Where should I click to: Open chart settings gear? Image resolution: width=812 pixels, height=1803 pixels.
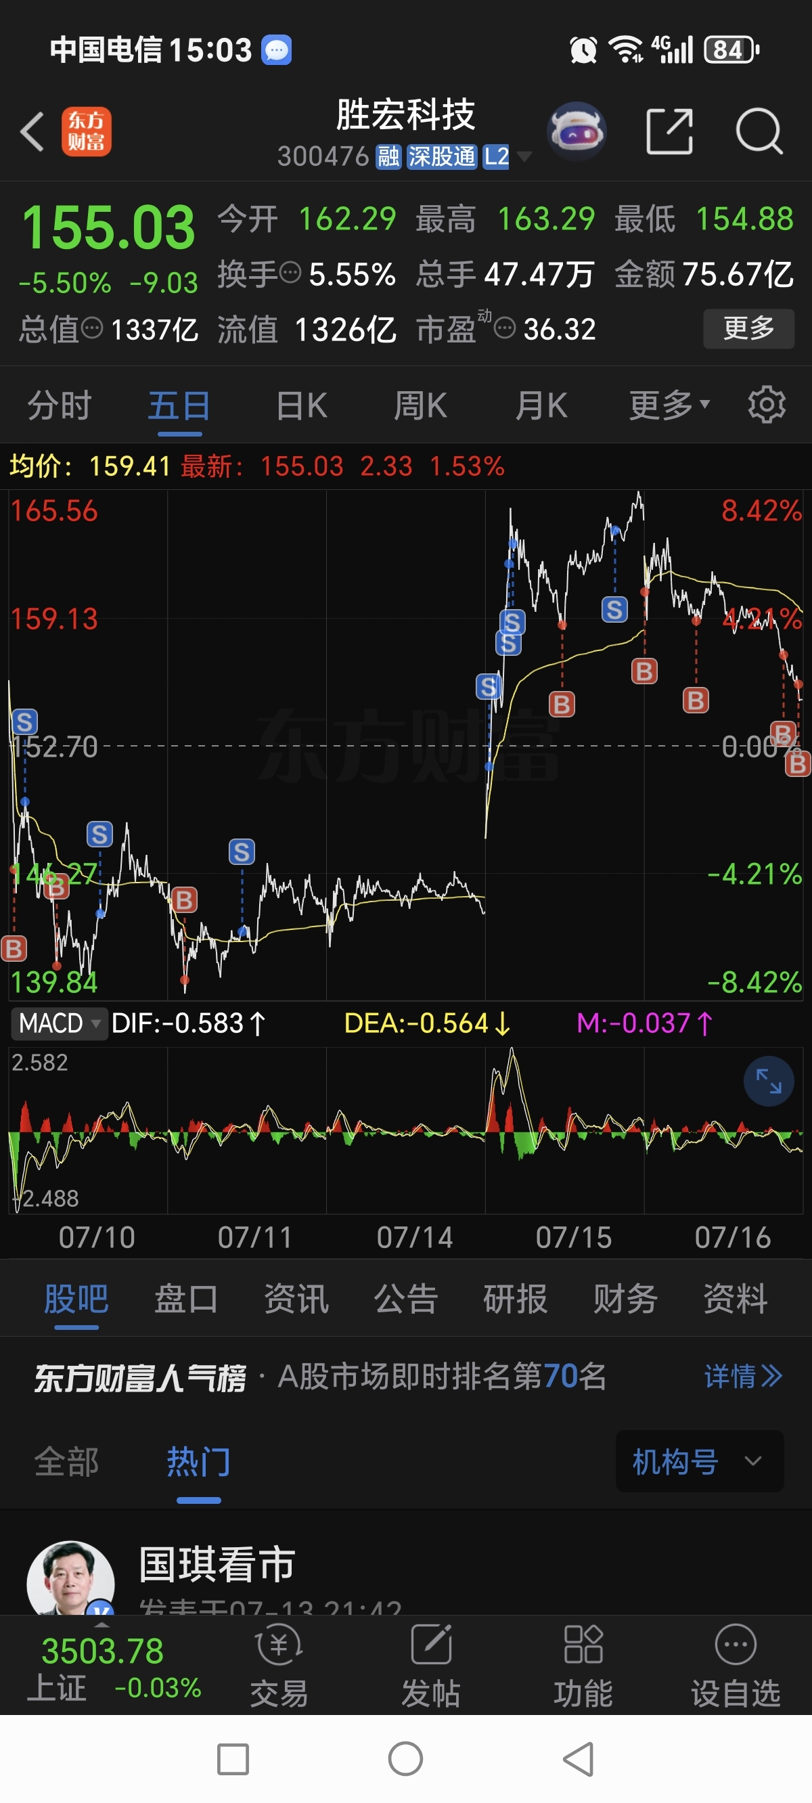767,405
